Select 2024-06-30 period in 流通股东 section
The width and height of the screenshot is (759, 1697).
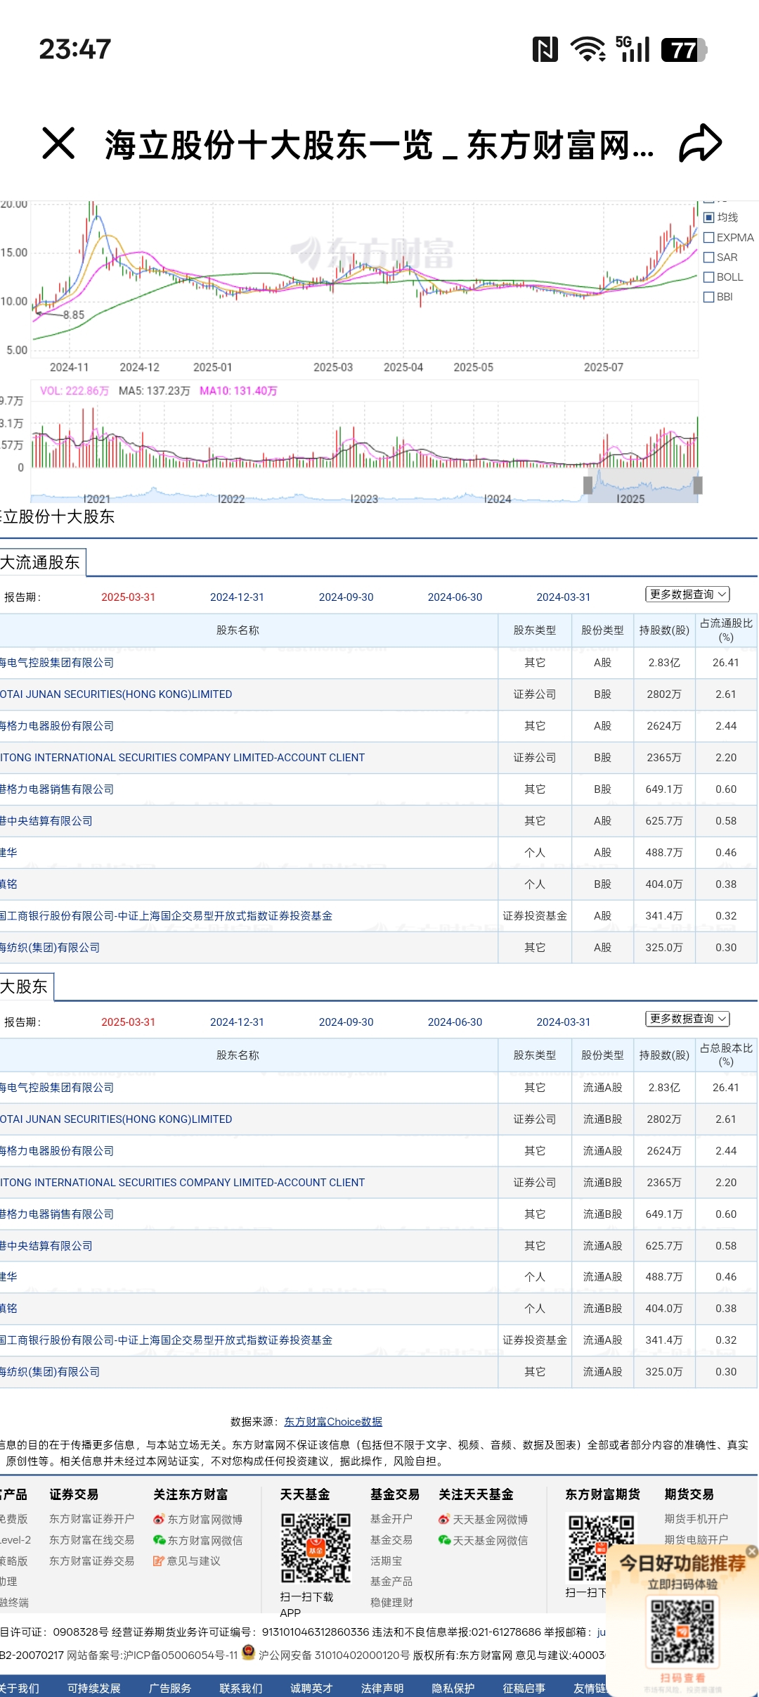(x=455, y=597)
